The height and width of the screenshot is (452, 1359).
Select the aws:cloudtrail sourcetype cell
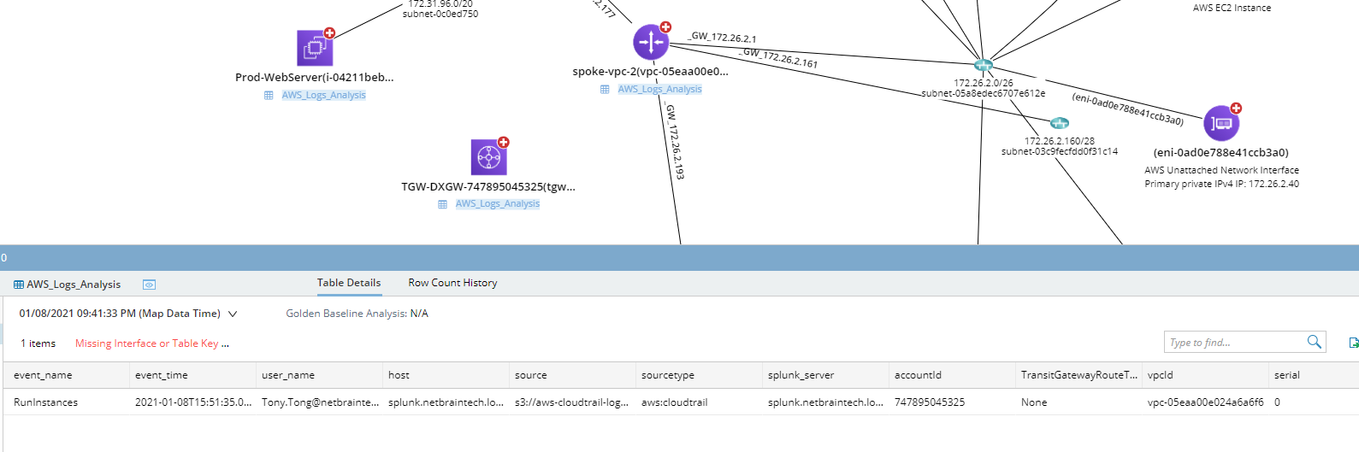point(700,402)
